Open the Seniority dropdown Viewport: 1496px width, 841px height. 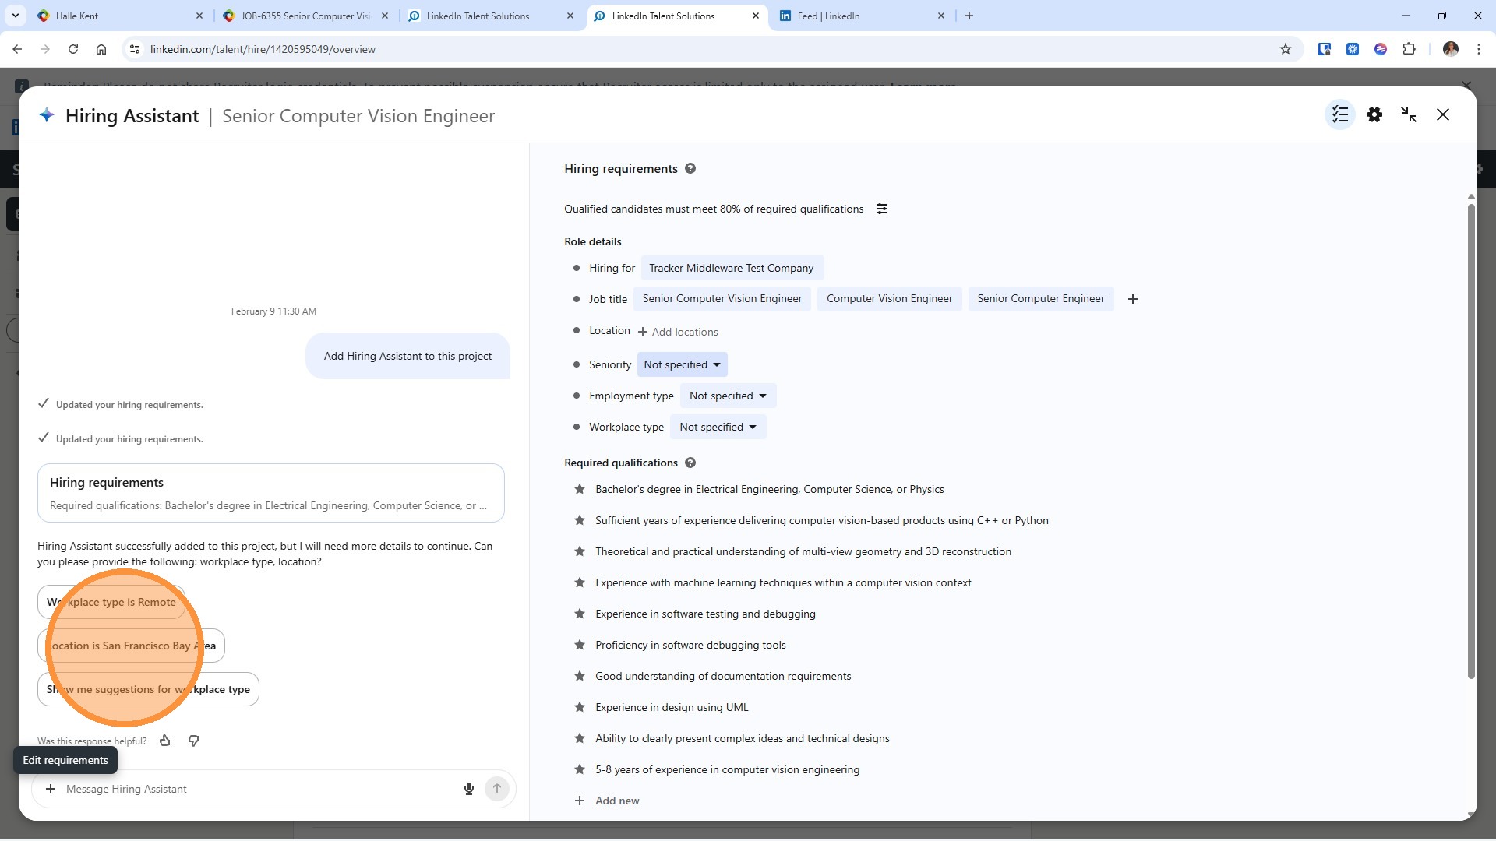(x=682, y=364)
